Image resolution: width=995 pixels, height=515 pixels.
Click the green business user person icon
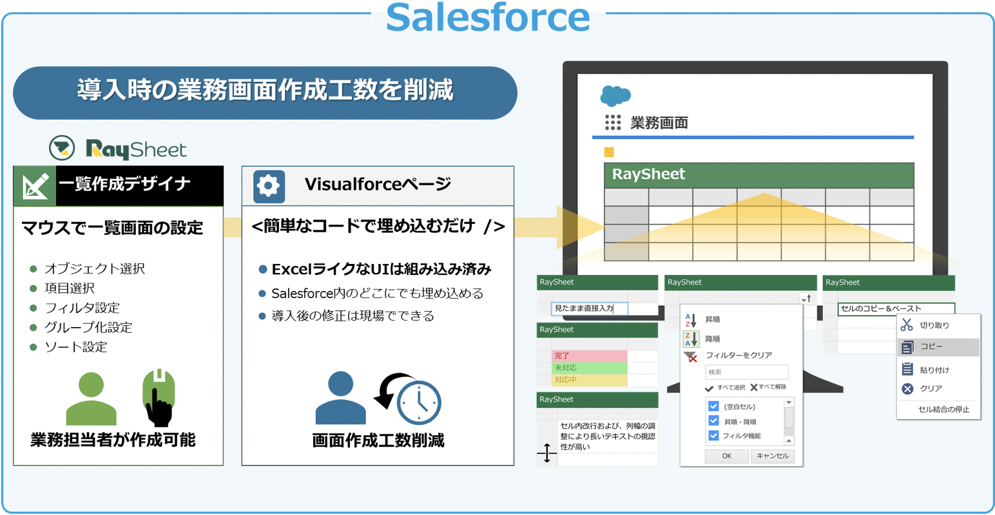[92, 398]
